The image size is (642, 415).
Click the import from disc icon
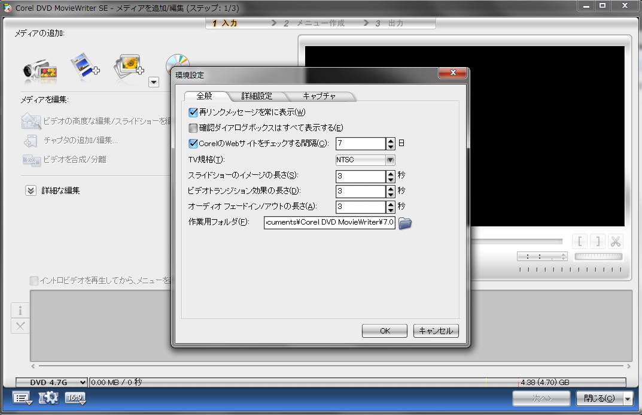coord(177,61)
